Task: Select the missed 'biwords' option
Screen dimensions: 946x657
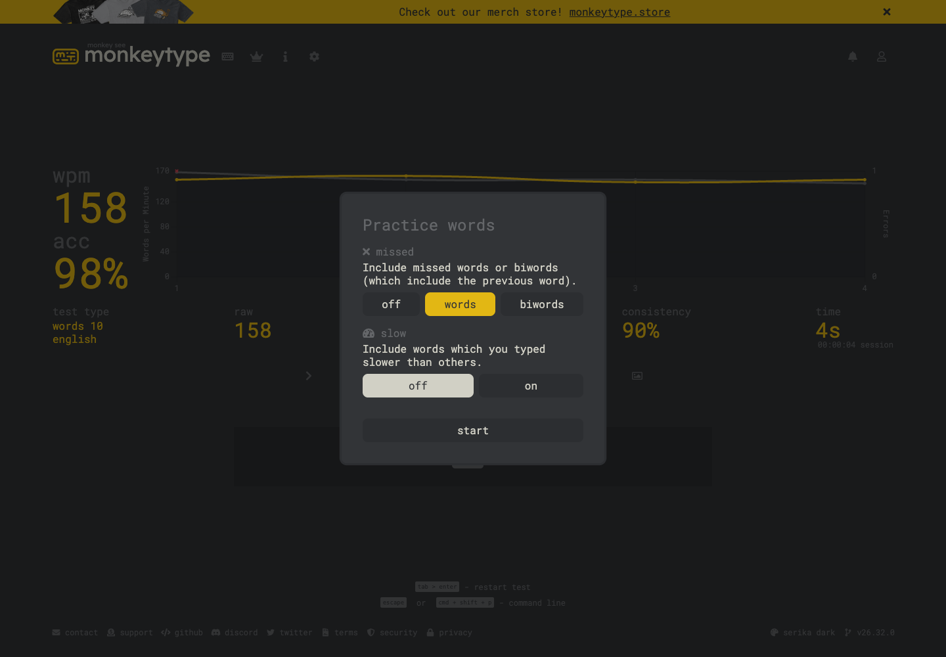Action: 542,304
